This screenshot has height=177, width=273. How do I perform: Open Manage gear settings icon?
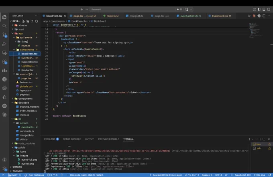4,169
